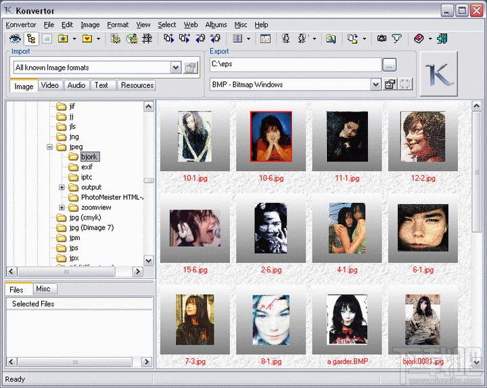Click the first face silhouette icon

coord(285,39)
